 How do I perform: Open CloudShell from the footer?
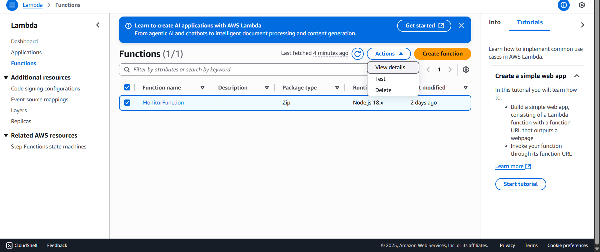[x=22, y=245]
